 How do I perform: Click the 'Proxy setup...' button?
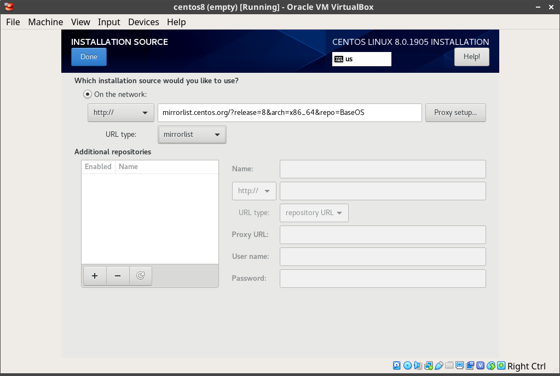point(455,113)
